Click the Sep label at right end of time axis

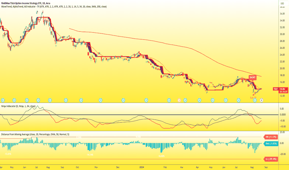pyautogui.click(x=266, y=167)
